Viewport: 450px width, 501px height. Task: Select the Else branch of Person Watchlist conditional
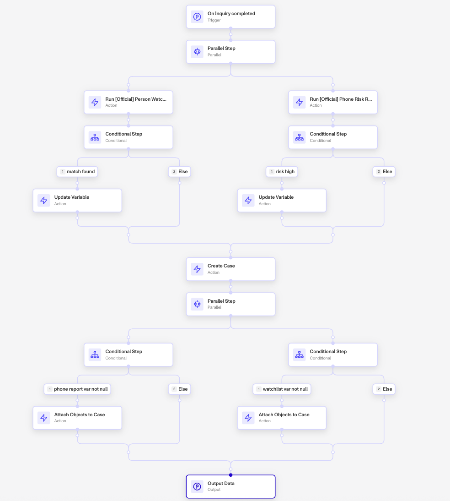[x=179, y=172]
